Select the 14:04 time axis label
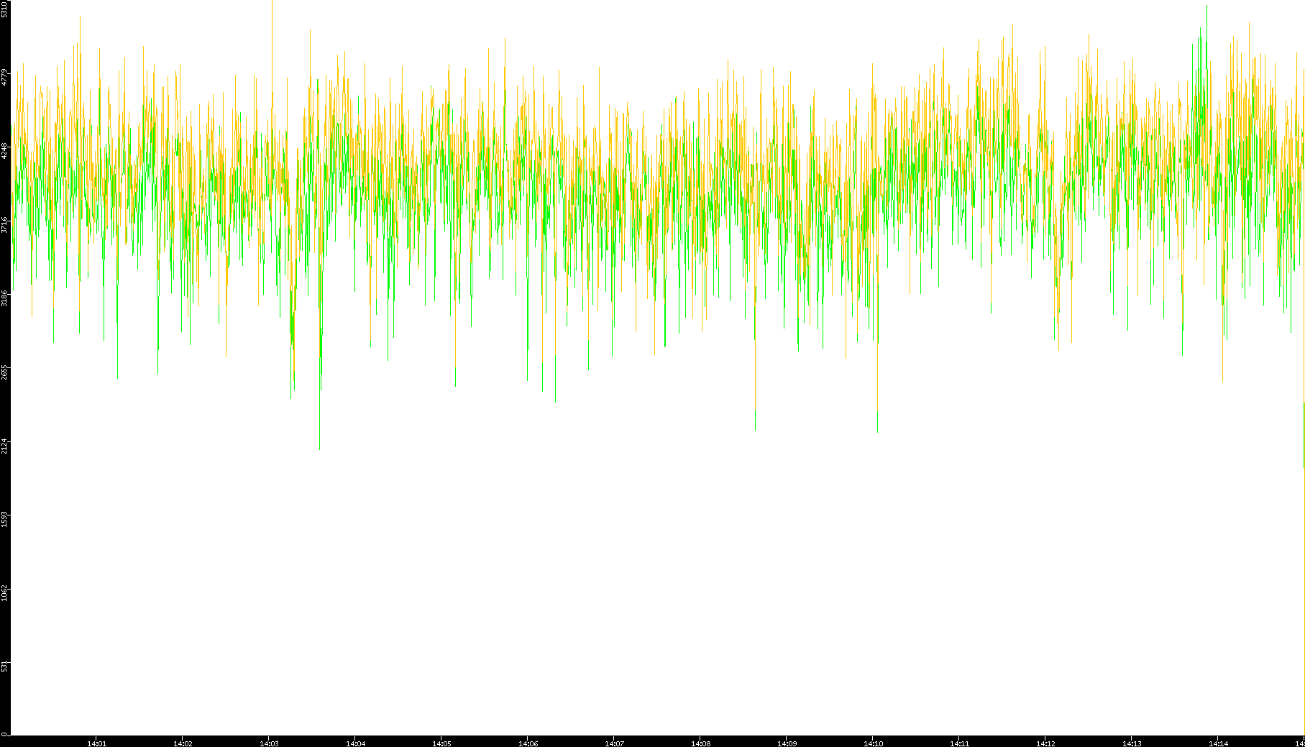 coord(355,743)
